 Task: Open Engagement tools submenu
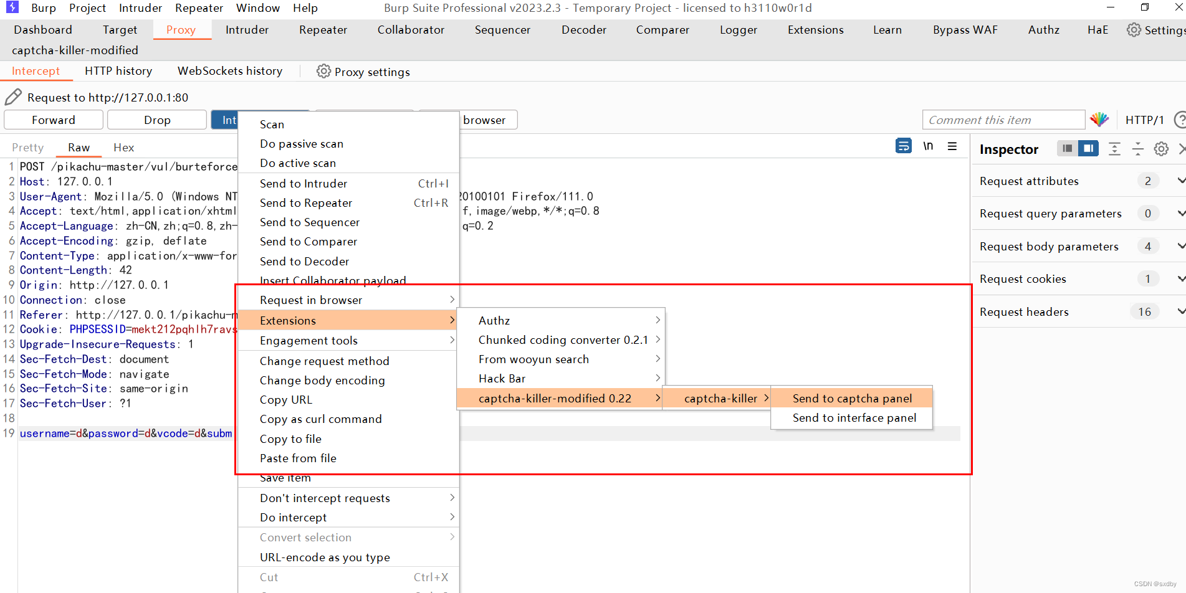point(348,340)
